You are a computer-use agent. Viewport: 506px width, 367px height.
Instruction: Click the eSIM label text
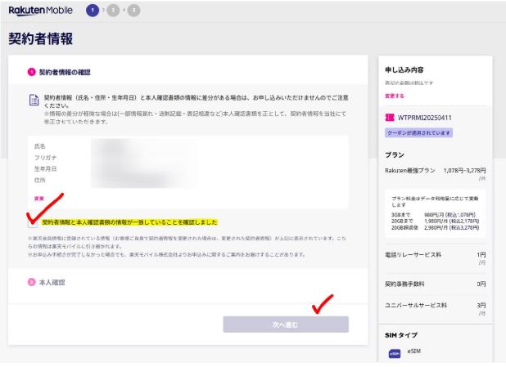(413, 351)
